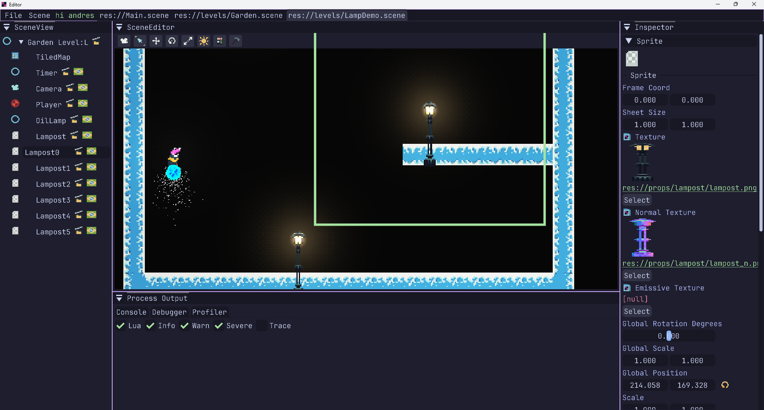Disable the Info log filter
This screenshot has width=764, height=410.
[x=150, y=326]
